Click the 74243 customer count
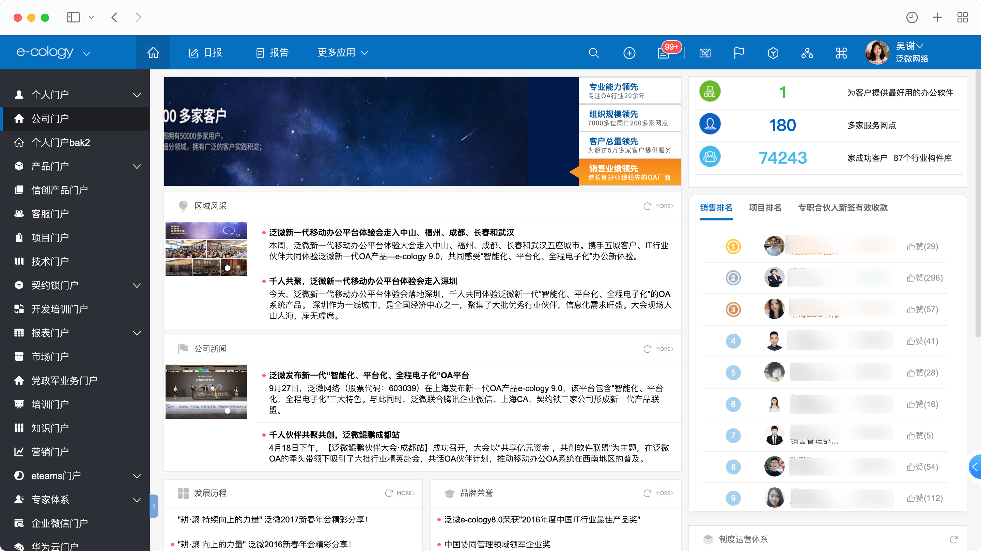This screenshot has height=551, width=981. [x=783, y=157]
